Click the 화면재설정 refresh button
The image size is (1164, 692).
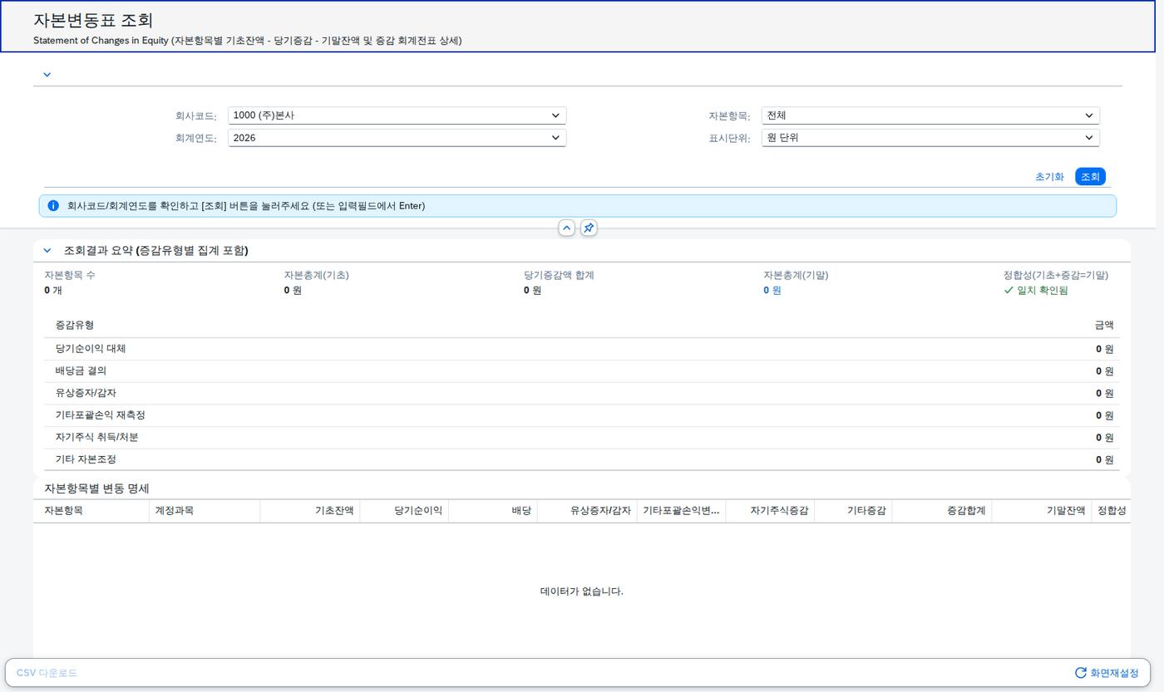tap(1107, 673)
